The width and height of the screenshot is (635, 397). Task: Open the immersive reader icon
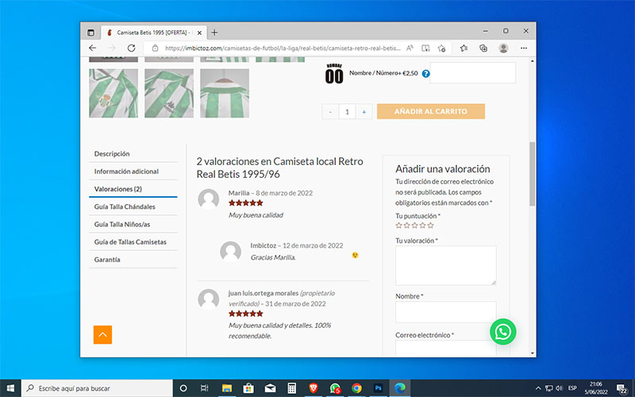pyautogui.click(x=425, y=48)
